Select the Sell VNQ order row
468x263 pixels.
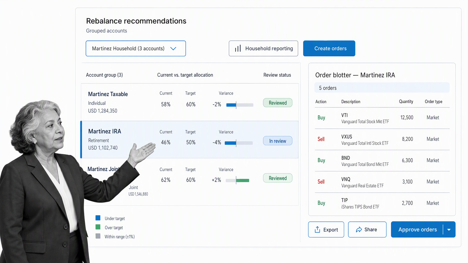point(382,182)
